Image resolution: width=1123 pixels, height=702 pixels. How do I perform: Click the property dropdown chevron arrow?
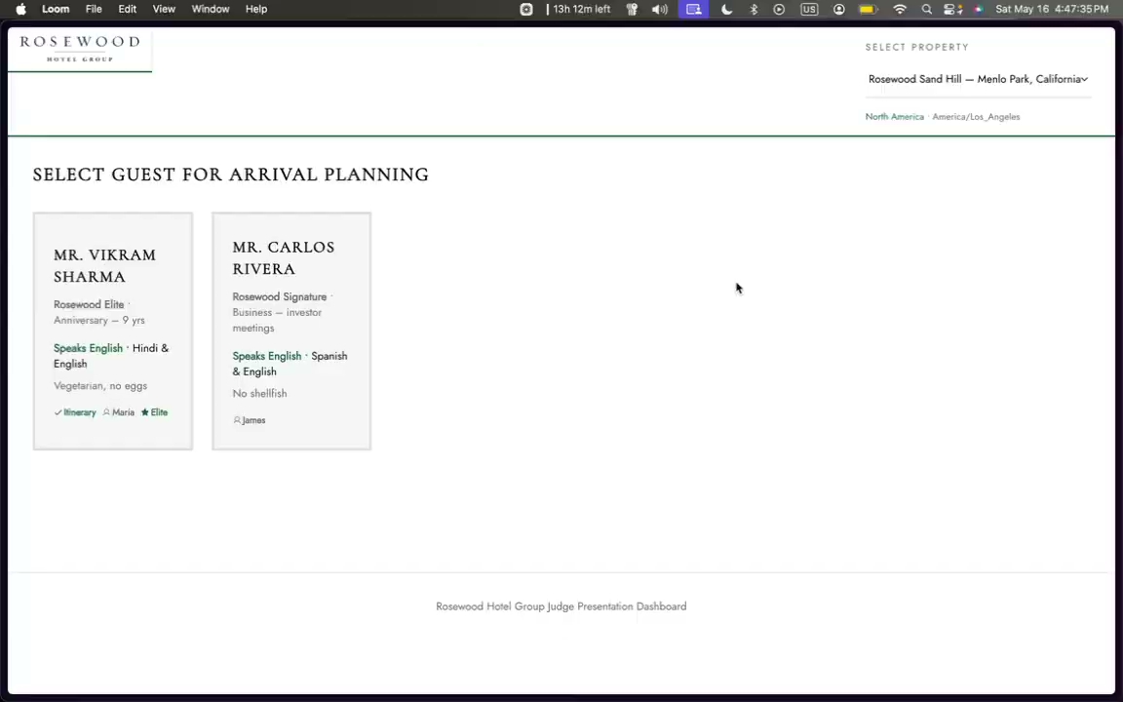click(x=1084, y=80)
